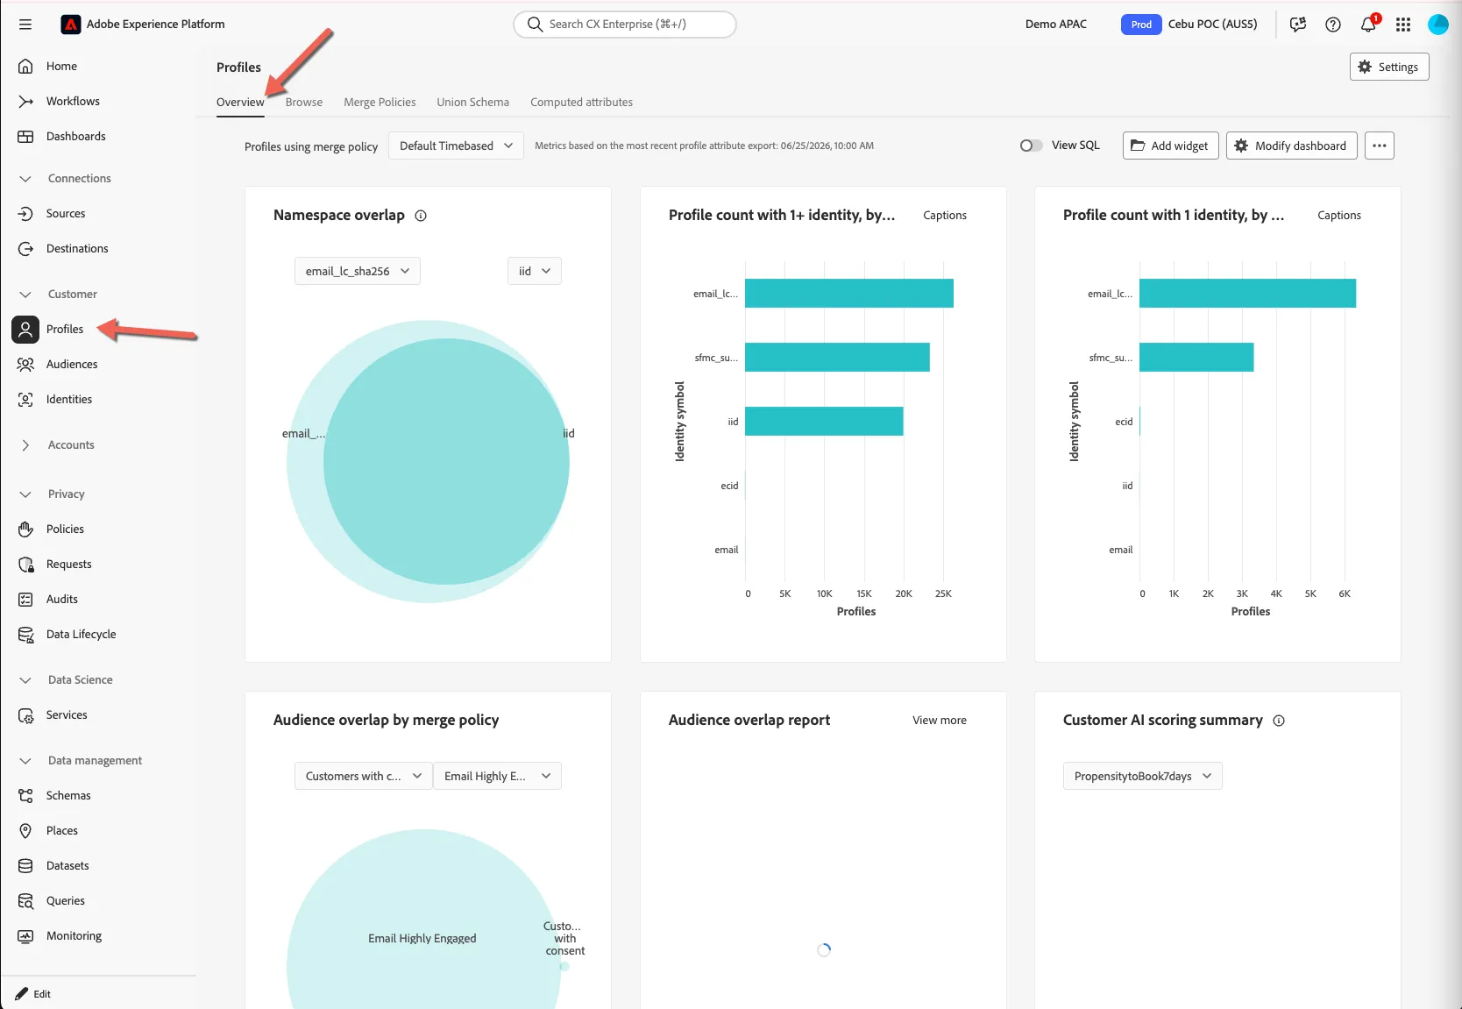Expand the Accounts sidebar section
The height and width of the screenshot is (1009, 1462).
(x=25, y=445)
